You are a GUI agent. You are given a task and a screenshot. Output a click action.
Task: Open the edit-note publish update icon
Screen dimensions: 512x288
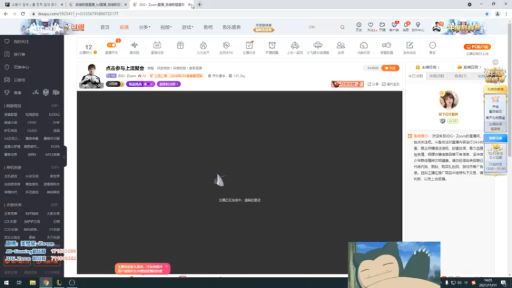[x=410, y=45]
